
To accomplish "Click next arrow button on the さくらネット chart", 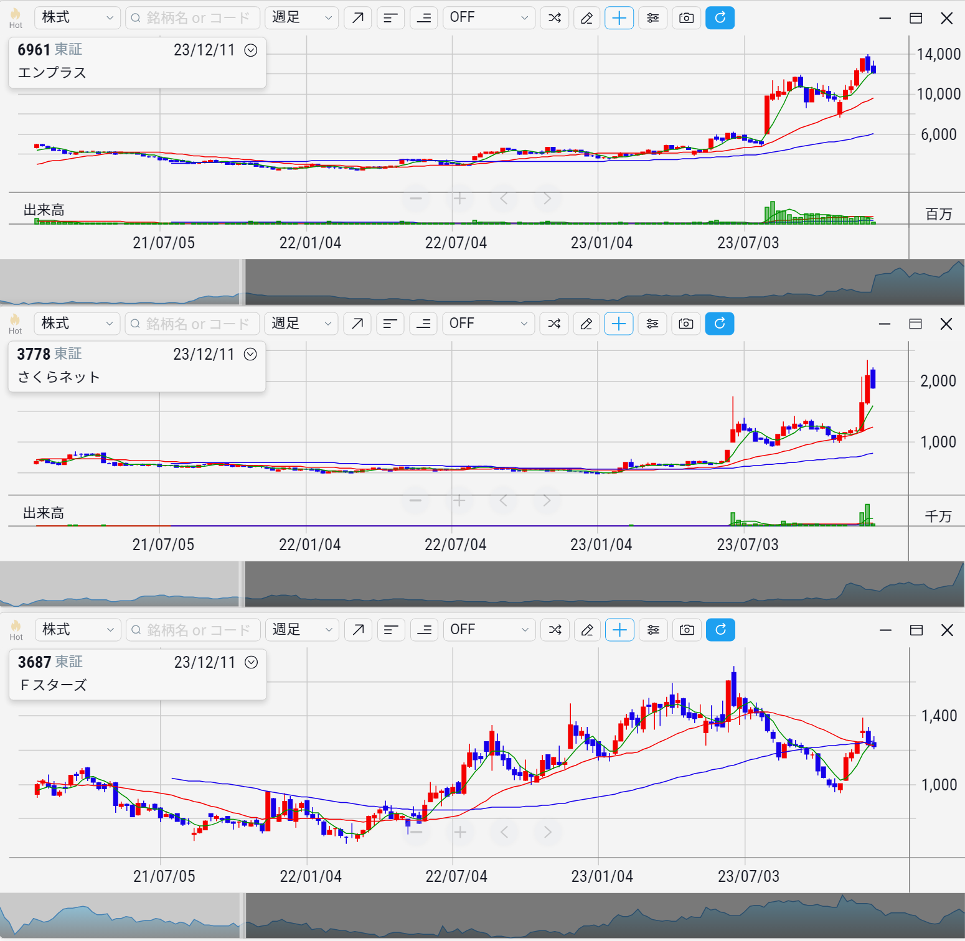I will pyautogui.click(x=547, y=500).
